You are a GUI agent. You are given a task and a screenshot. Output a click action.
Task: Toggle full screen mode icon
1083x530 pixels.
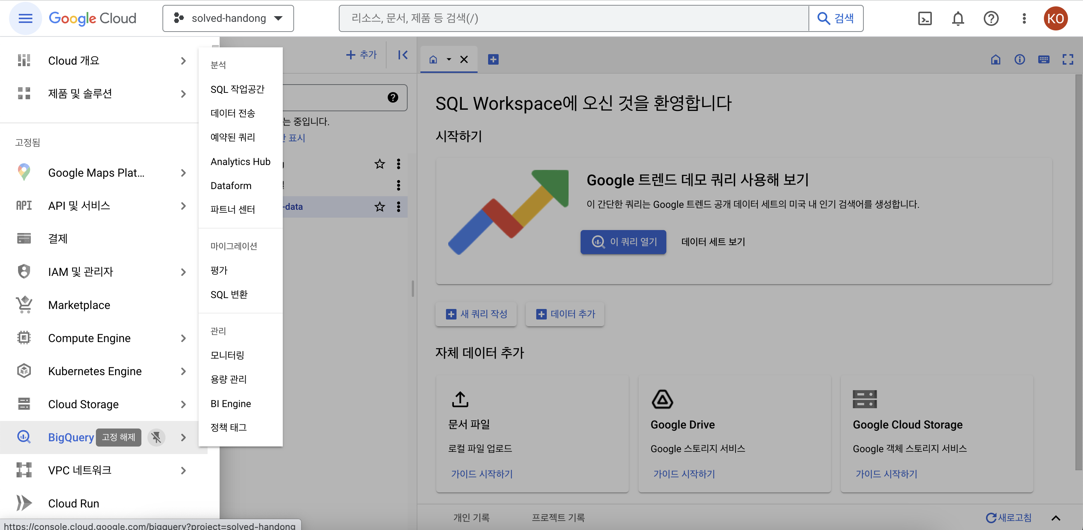coord(1068,60)
